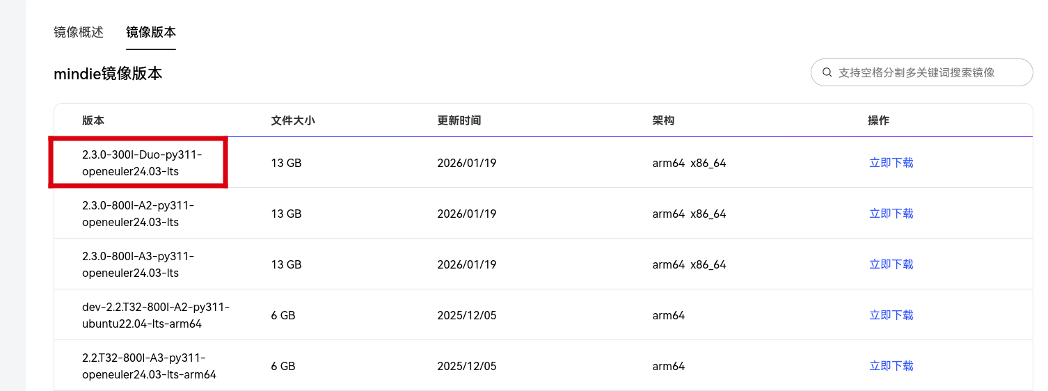Screen dimensions: 1048x391
Task: Click the 更新时间 column header
Action: [x=459, y=120]
